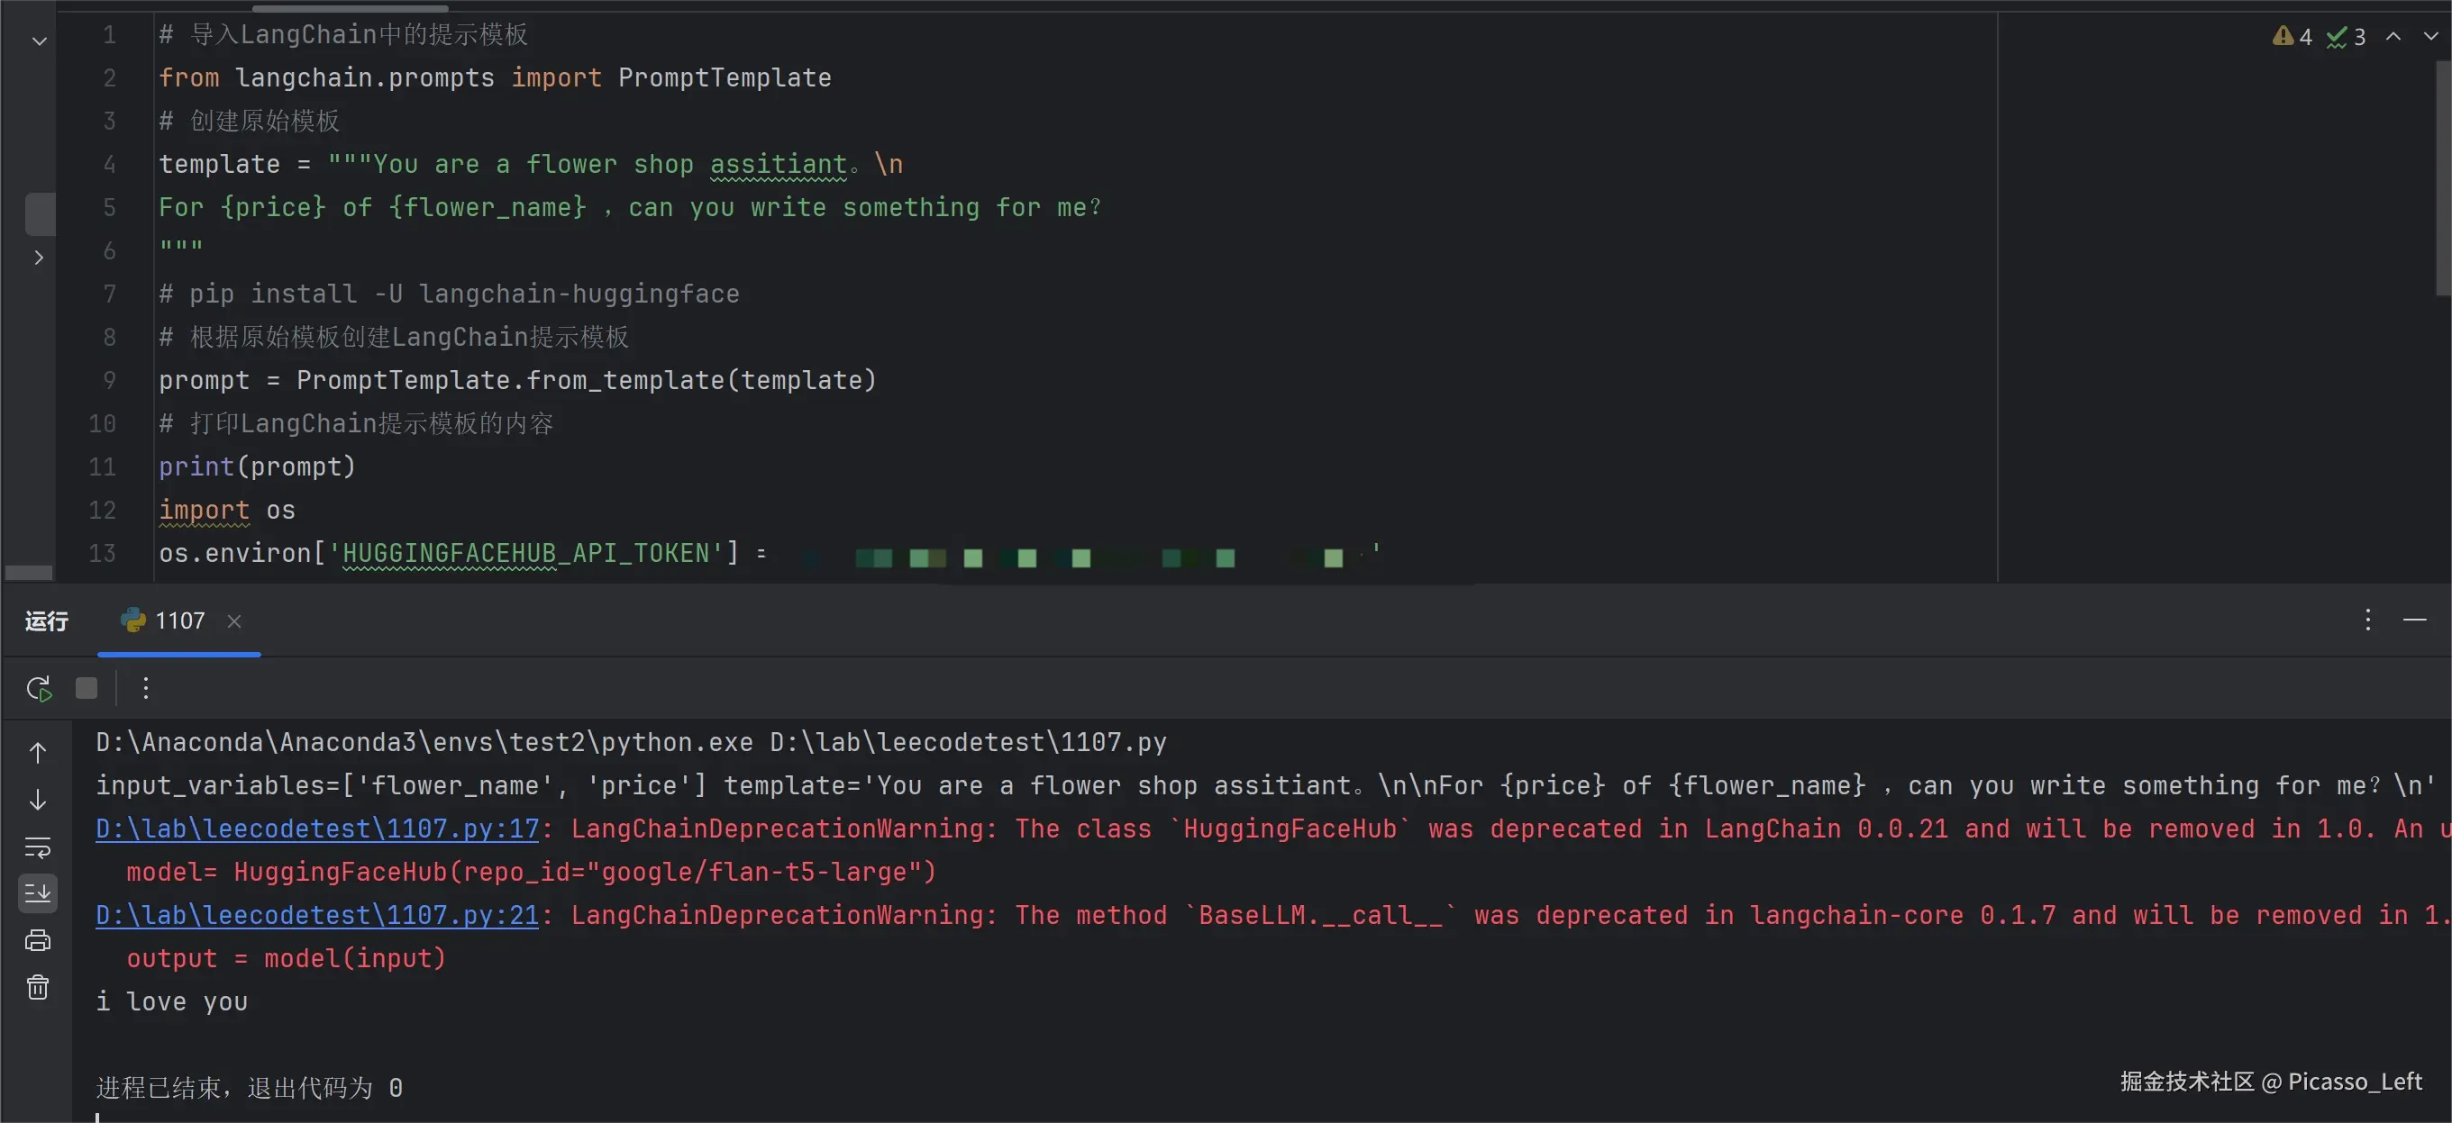Viewport: 2452px width, 1123px height.
Task: Expand the right-pointing chevron in gutter
Action: coord(39,258)
